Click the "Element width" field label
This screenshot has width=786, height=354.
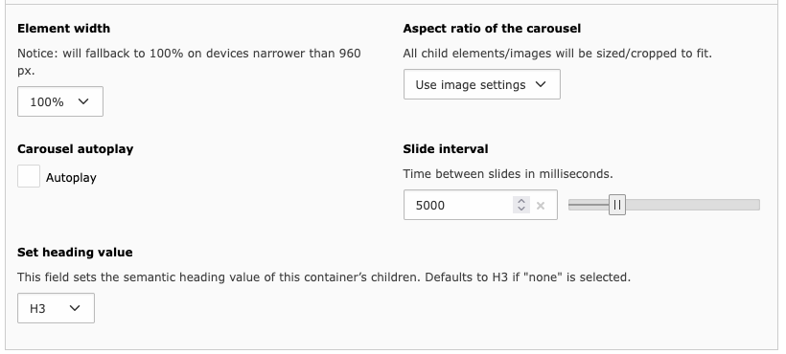pos(63,29)
